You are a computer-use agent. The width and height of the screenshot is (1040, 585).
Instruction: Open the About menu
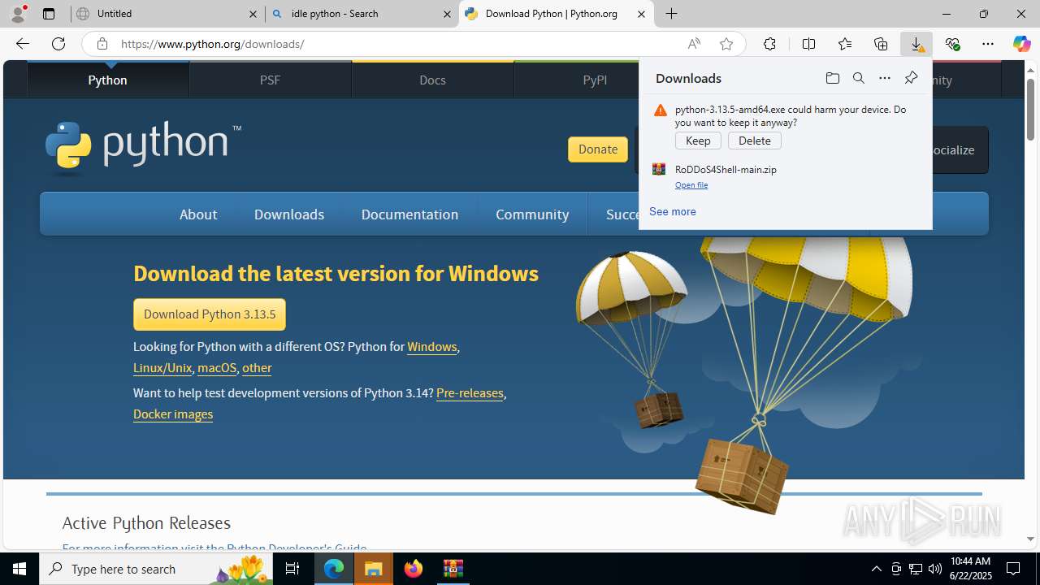pyautogui.click(x=198, y=214)
